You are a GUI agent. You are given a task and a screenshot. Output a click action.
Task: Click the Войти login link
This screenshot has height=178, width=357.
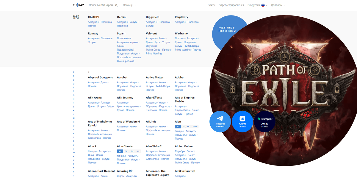212,5
